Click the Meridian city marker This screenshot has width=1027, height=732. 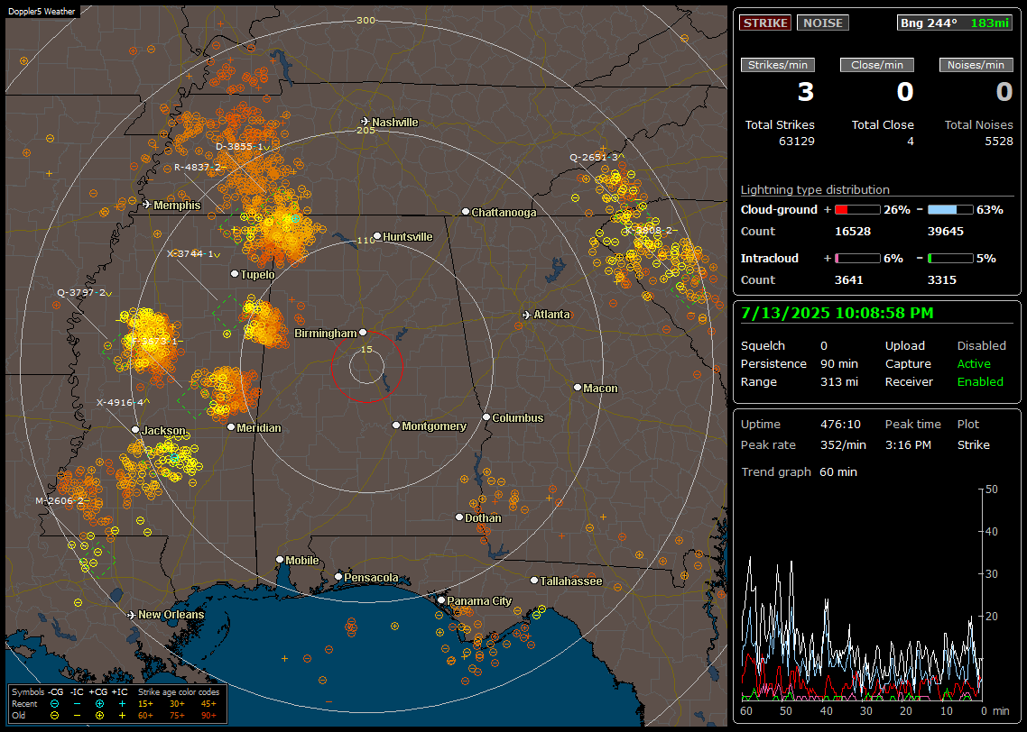pos(230,427)
